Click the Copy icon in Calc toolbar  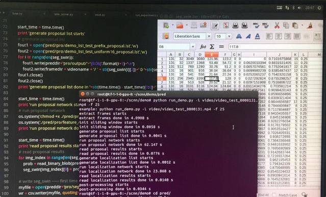coord(286,26)
